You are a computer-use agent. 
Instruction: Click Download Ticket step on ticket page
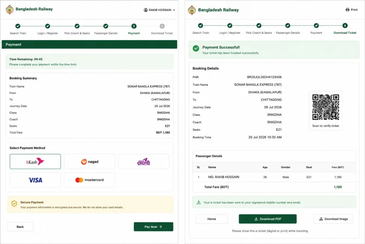pyautogui.click(x=345, y=29)
